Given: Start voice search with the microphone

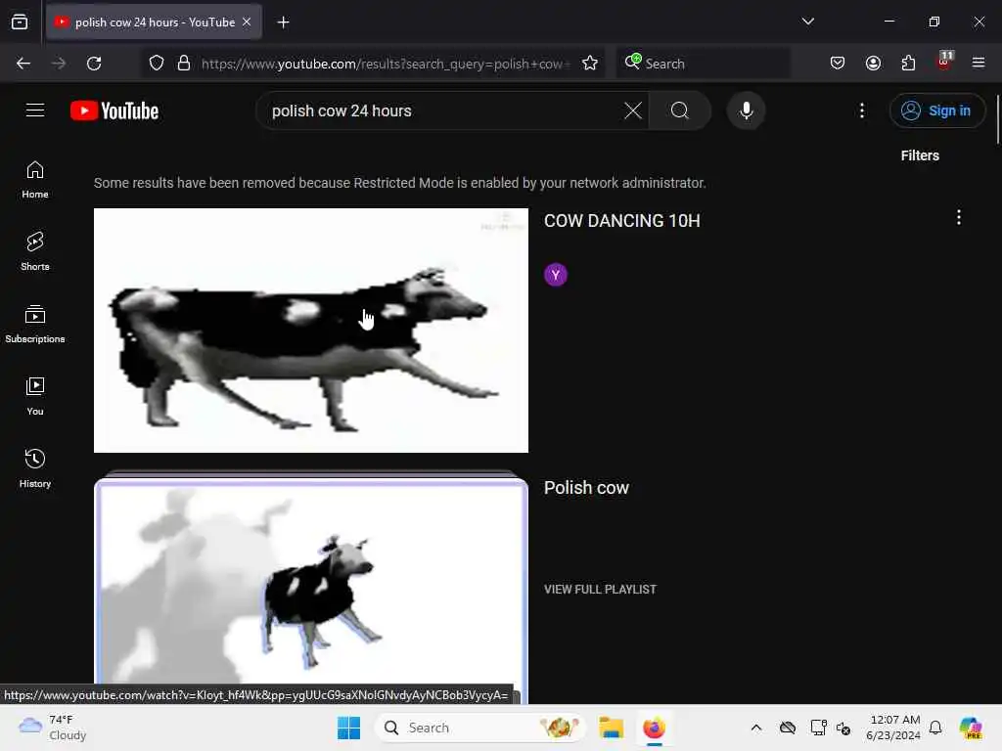Looking at the screenshot, I should [x=746, y=110].
